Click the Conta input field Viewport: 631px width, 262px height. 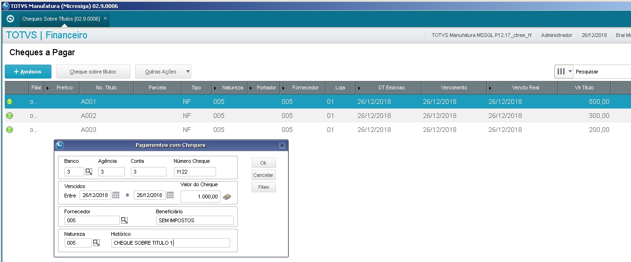point(148,172)
